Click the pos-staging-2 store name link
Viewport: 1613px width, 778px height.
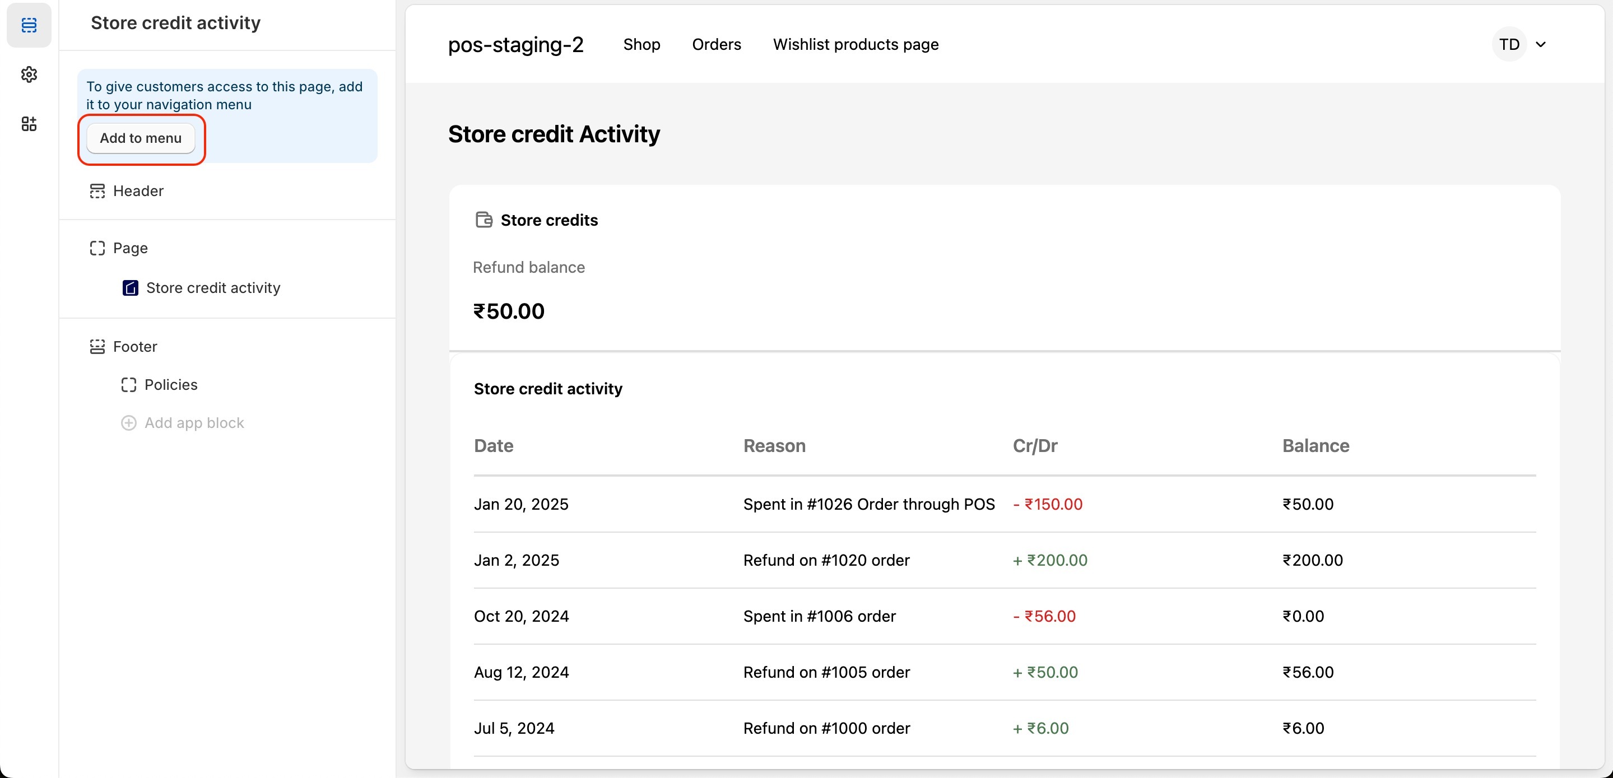515,44
